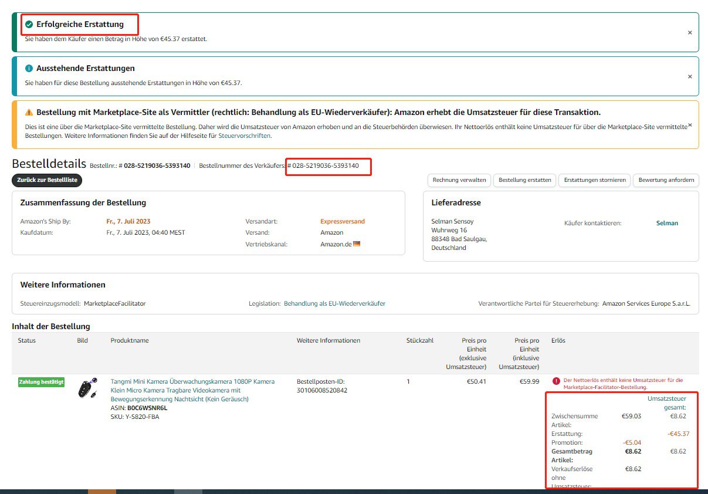The width and height of the screenshot is (708, 494).
Task: Open the Steuervorschriften help link
Action: [244, 136]
